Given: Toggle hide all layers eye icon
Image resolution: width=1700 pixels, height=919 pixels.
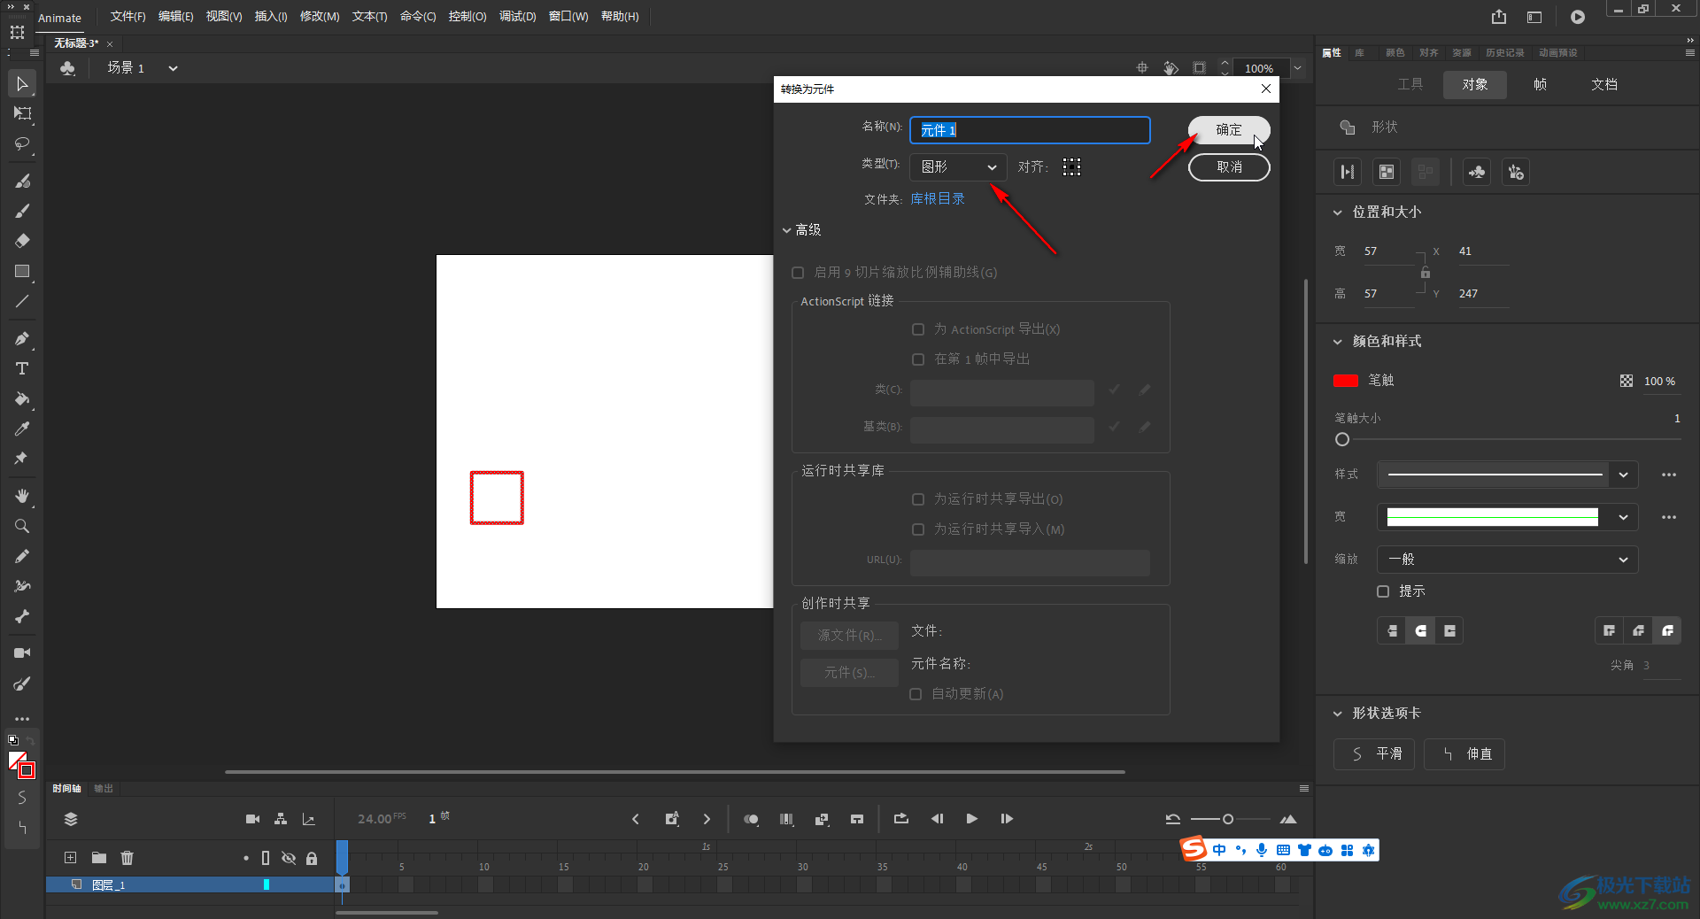Looking at the screenshot, I should click(x=289, y=858).
